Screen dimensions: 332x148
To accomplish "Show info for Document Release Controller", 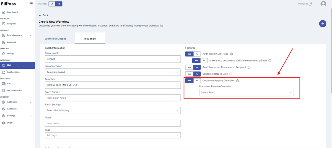I will 238,81.
